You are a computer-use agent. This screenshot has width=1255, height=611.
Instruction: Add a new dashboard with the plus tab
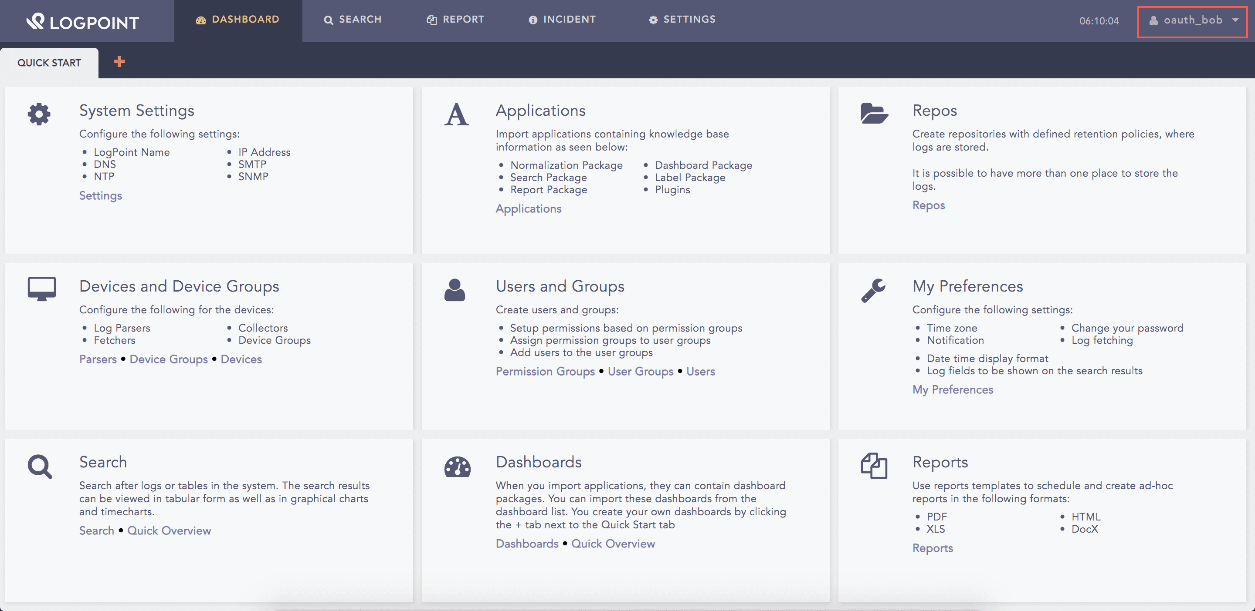pos(119,62)
